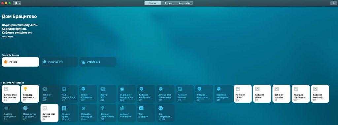Click the Кухня Kitchen-Heater thermostat icon
This screenshot has width=338, height=125.
coord(83,89)
